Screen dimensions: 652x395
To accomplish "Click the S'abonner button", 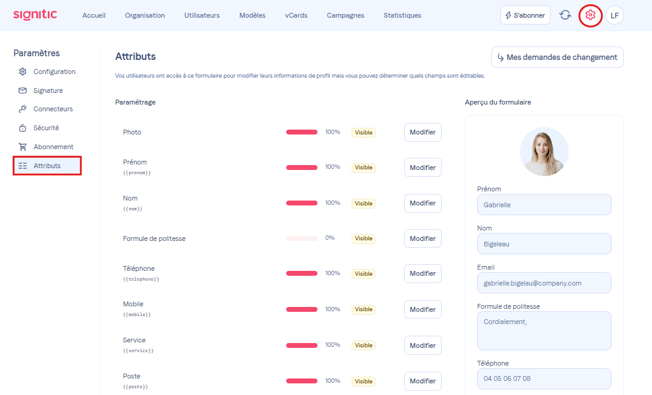I will tap(525, 15).
